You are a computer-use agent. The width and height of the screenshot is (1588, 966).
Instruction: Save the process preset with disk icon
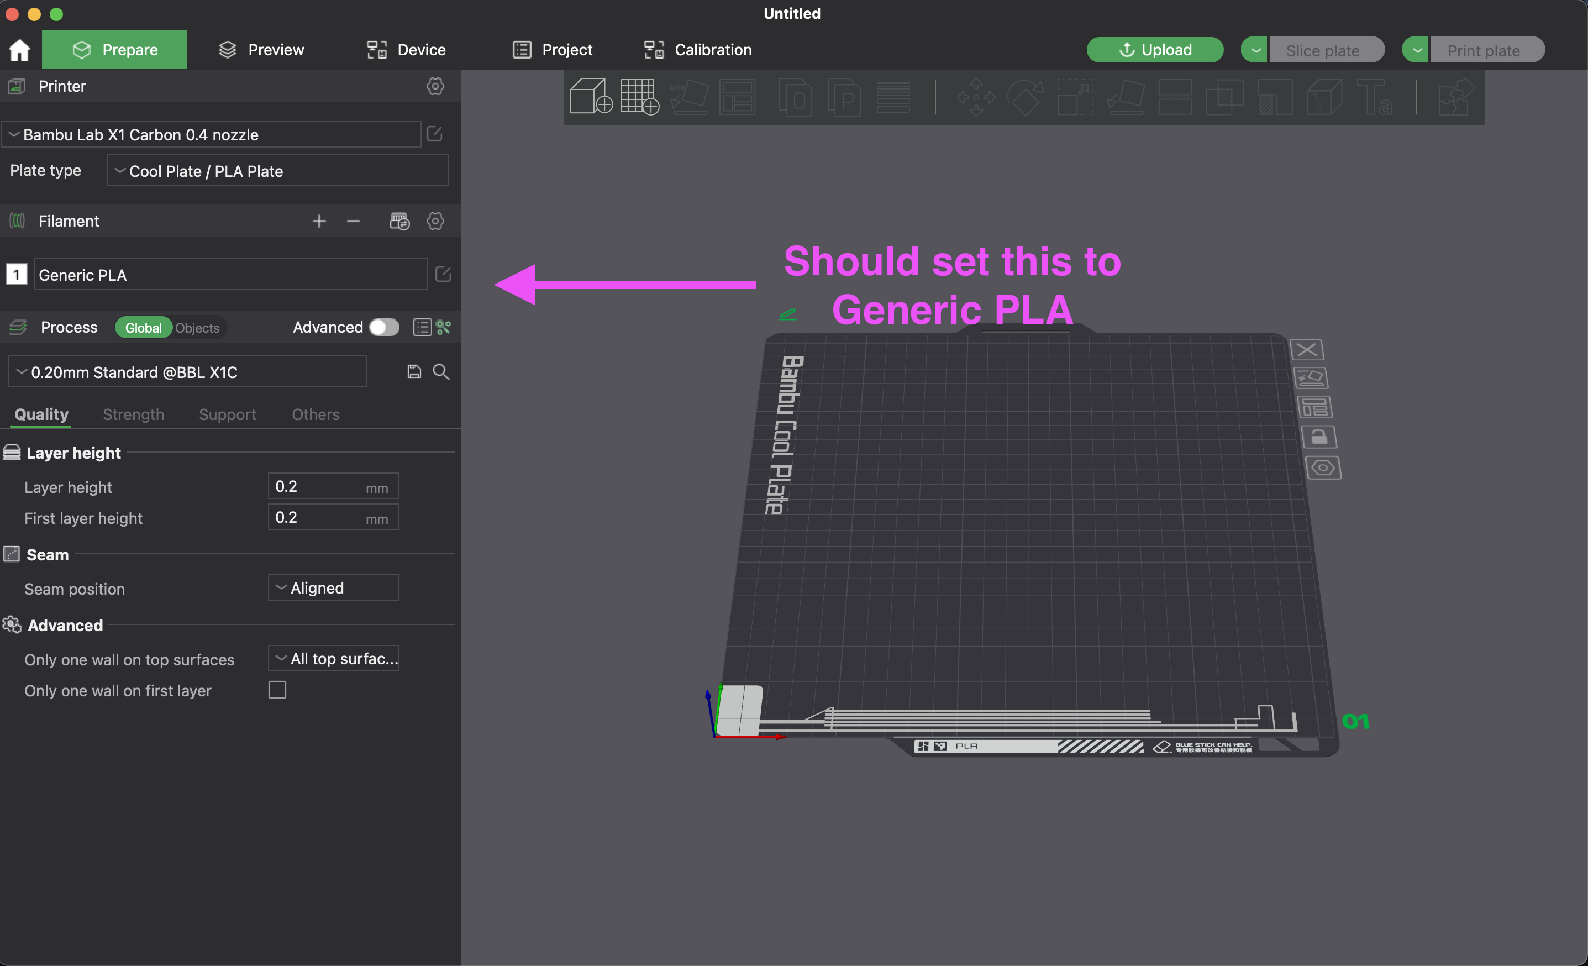[414, 371]
